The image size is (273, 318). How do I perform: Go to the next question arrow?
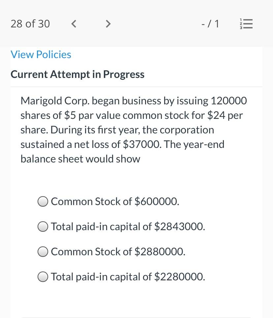point(108,24)
